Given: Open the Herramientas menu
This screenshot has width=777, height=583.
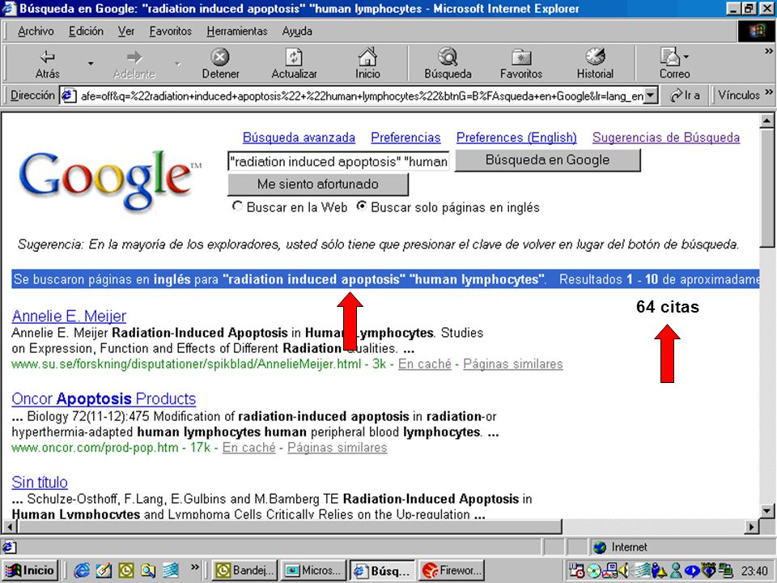Looking at the screenshot, I should 237,32.
